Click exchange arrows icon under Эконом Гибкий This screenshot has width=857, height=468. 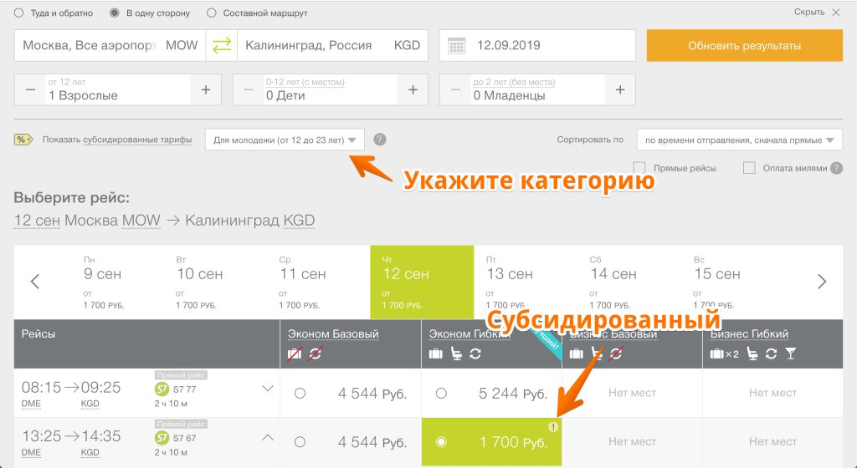click(x=475, y=354)
